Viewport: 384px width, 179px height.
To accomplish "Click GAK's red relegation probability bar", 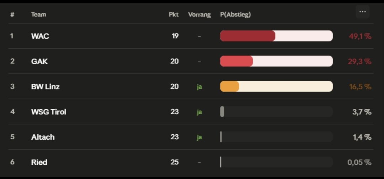I will [x=236, y=61].
